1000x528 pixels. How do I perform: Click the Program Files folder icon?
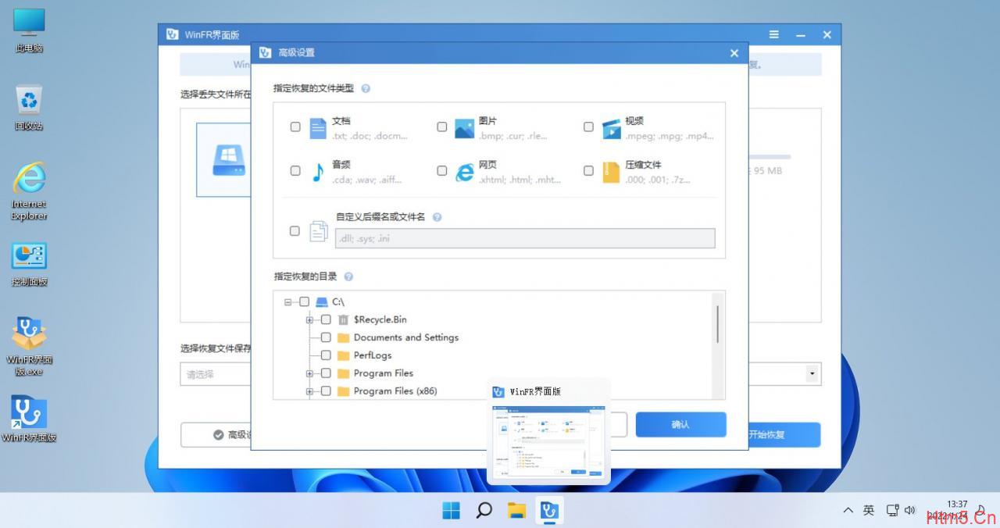point(343,373)
